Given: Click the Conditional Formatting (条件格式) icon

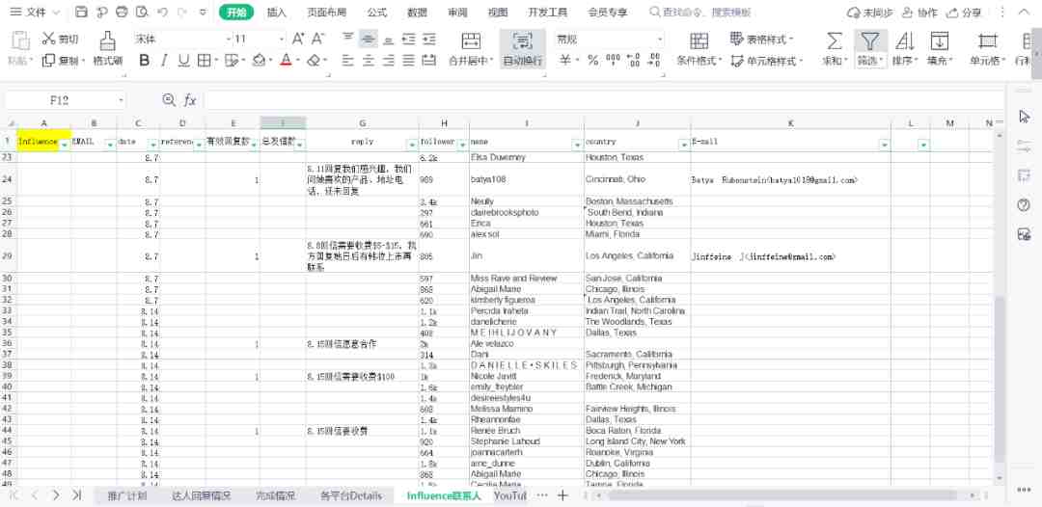Looking at the screenshot, I should click(699, 40).
